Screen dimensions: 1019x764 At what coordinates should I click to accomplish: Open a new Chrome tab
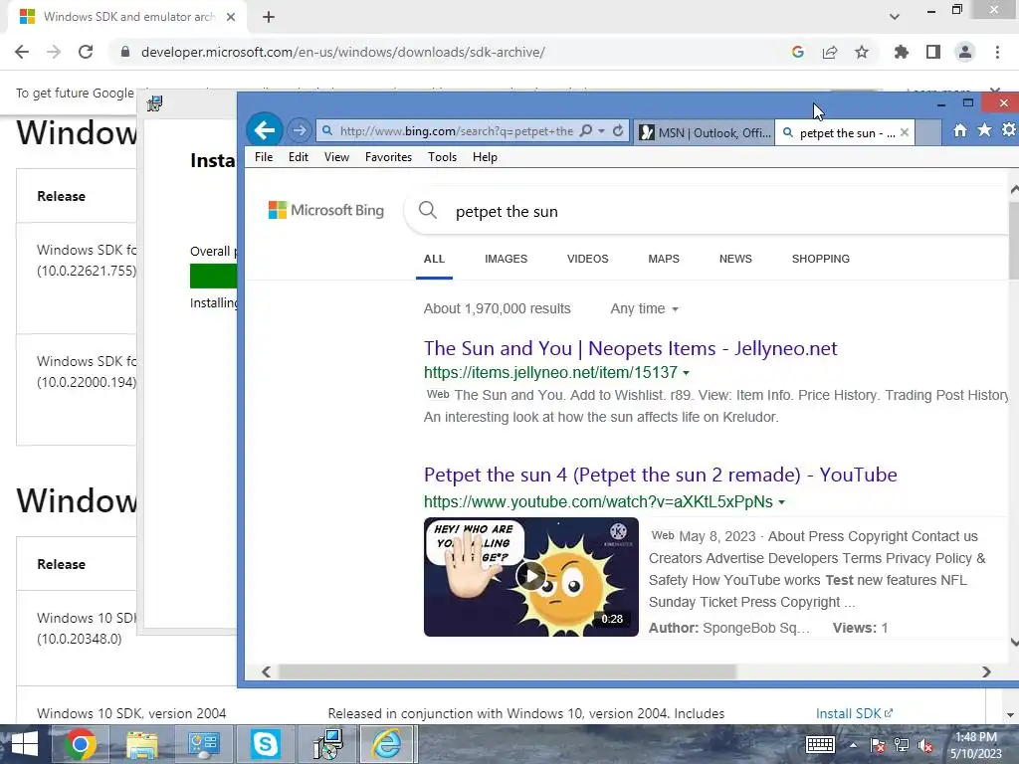269,17
